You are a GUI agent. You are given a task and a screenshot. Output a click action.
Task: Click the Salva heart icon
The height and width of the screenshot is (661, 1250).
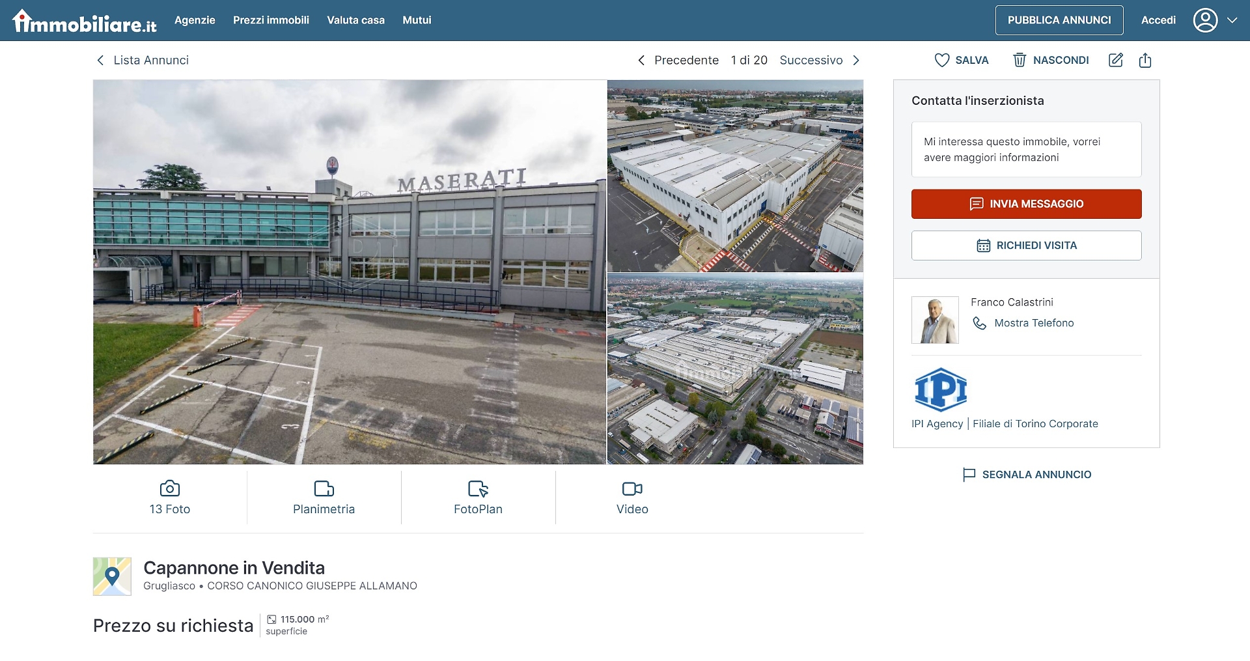941,60
